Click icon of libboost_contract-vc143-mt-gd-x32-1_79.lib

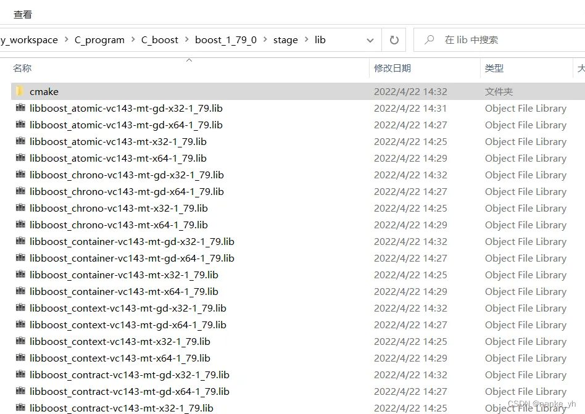(x=20, y=374)
